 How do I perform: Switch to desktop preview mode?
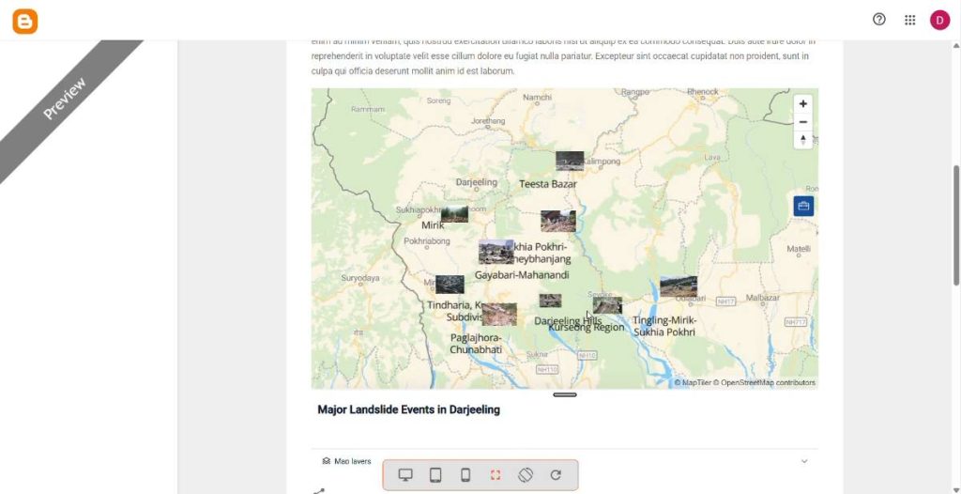click(x=405, y=475)
